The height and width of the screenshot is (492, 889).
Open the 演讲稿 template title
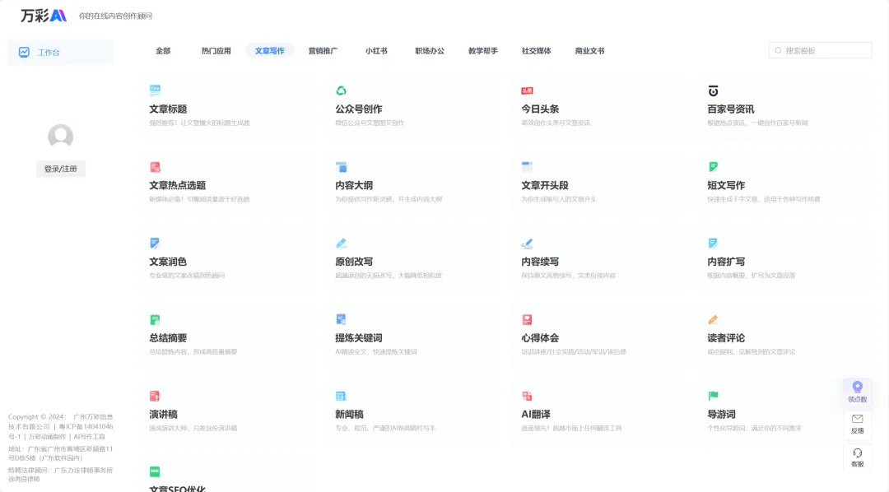[163, 415]
